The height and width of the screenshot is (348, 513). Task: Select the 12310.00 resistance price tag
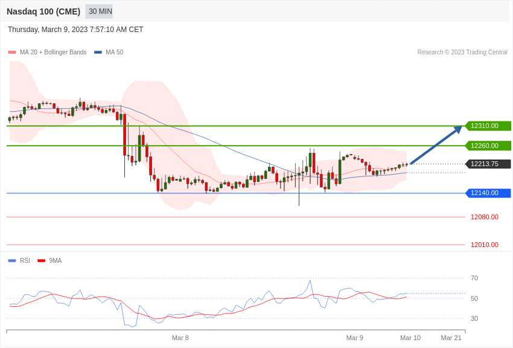[x=488, y=126]
